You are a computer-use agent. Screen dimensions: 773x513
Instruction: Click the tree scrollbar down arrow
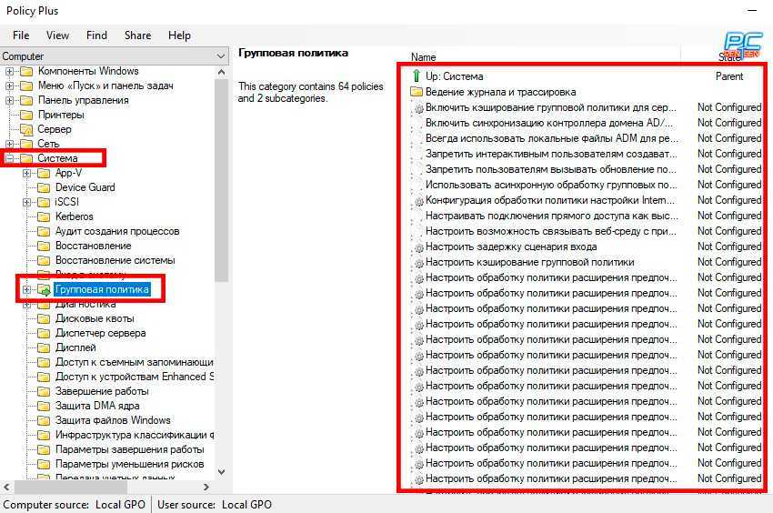click(221, 471)
